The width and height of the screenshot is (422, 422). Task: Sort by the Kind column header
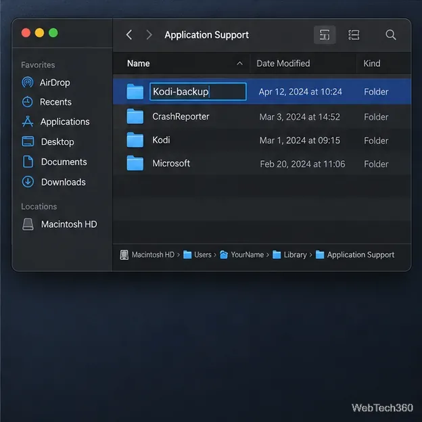click(x=372, y=64)
